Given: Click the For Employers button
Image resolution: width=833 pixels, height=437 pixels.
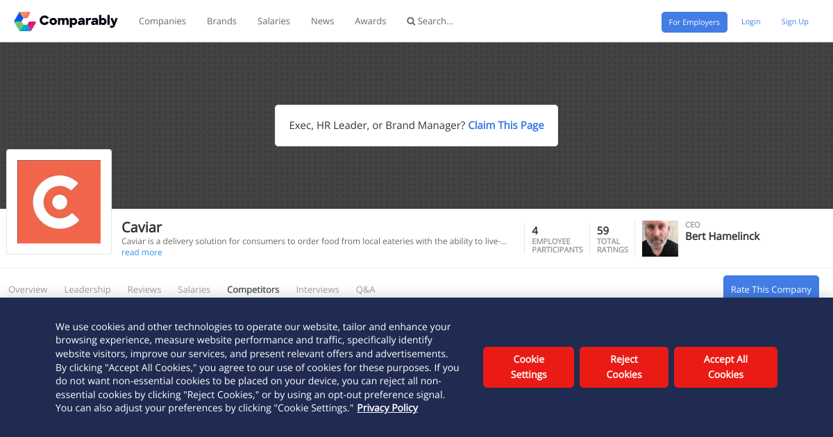Looking at the screenshot, I should (694, 22).
